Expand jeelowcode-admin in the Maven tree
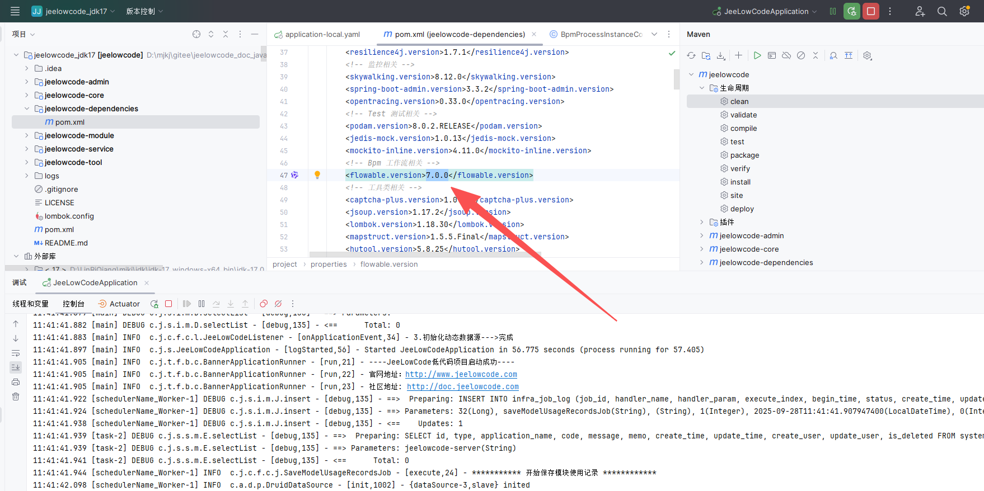The height and width of the screenshot is (491, 984). point(701,235)
